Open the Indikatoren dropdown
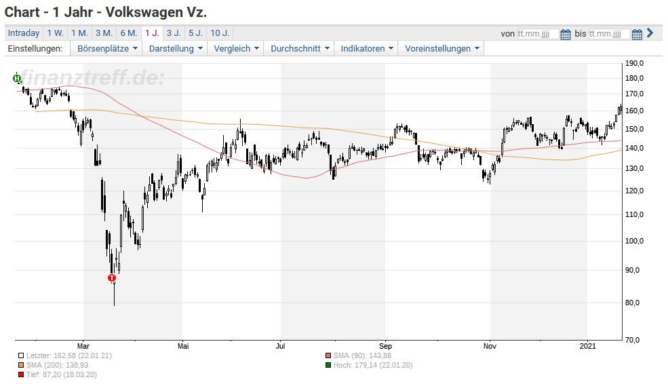Screen dimensions: 668x386 (x=366, y=49)
